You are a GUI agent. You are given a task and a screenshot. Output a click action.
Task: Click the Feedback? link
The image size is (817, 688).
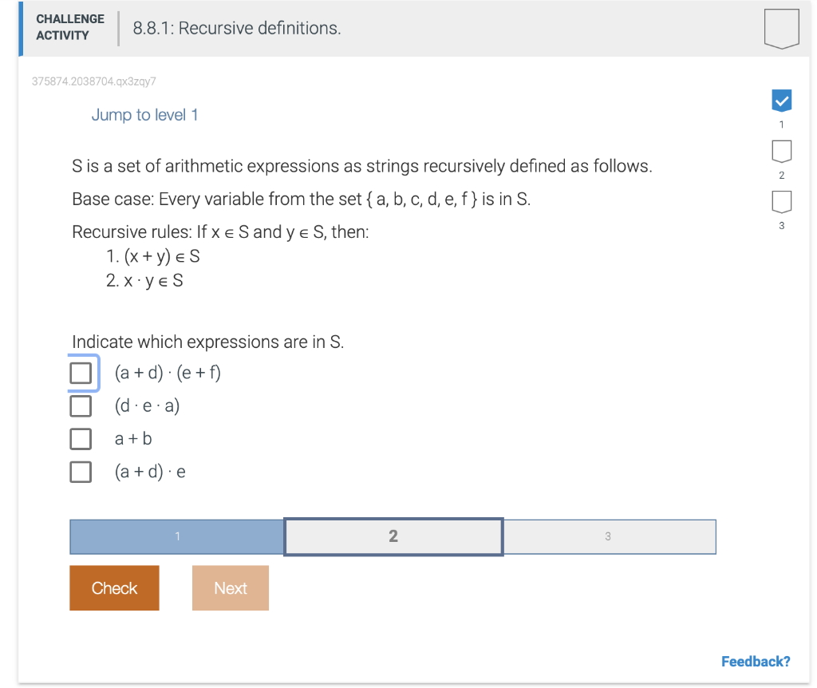(756, 661)
